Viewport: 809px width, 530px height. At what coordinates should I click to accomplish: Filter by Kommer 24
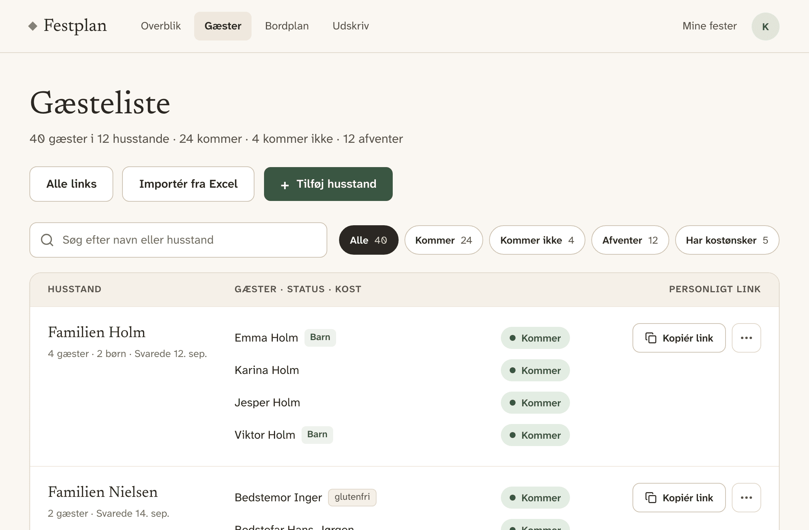coord(443,240)
